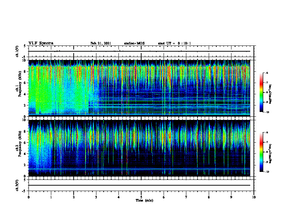
Task: Click time axis tick label '0'
Action: coord(29,197)
